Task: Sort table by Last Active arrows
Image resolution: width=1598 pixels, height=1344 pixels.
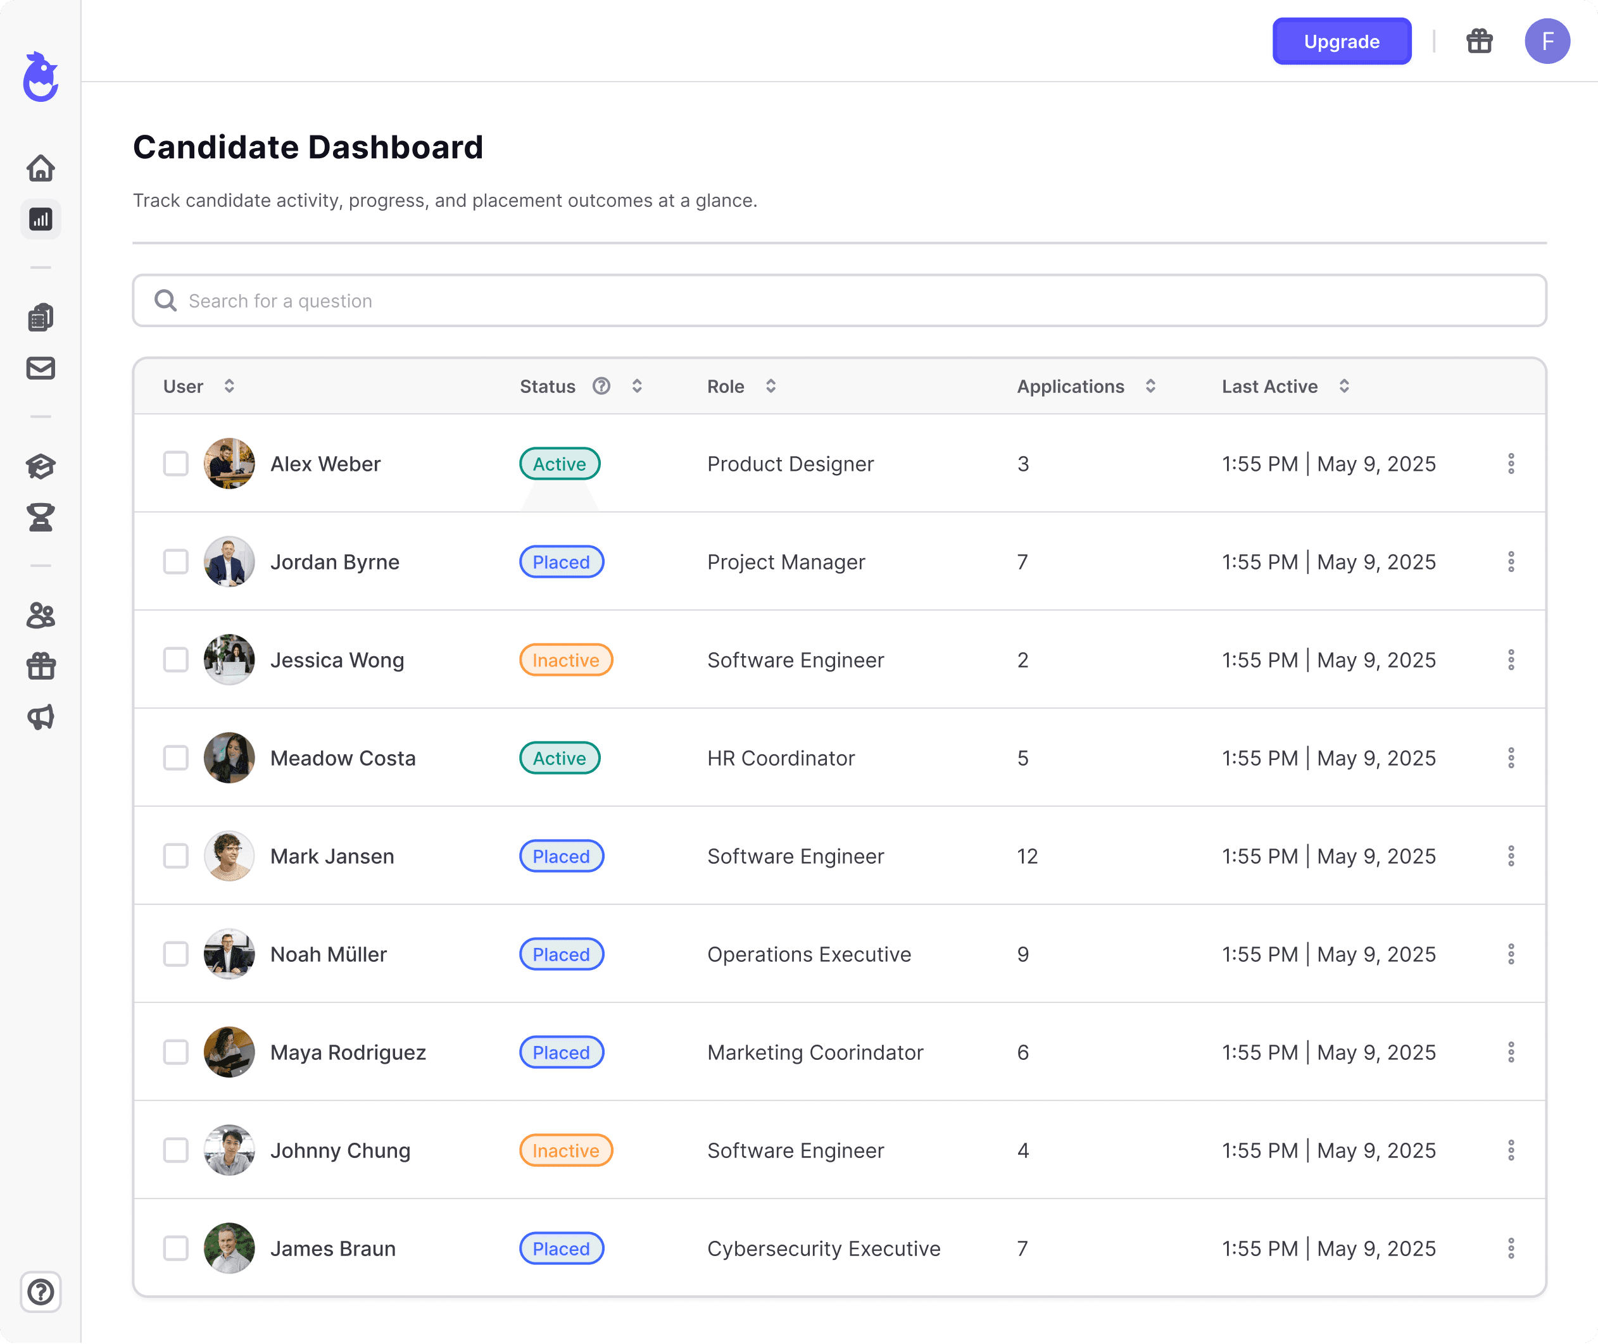Action: click(1344, 386)
